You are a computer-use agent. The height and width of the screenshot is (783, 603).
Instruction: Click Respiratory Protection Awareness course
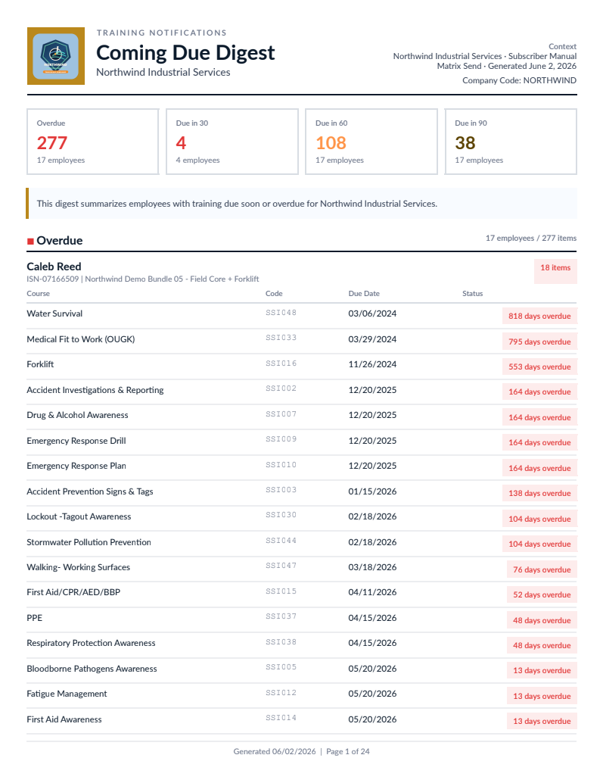91,643
